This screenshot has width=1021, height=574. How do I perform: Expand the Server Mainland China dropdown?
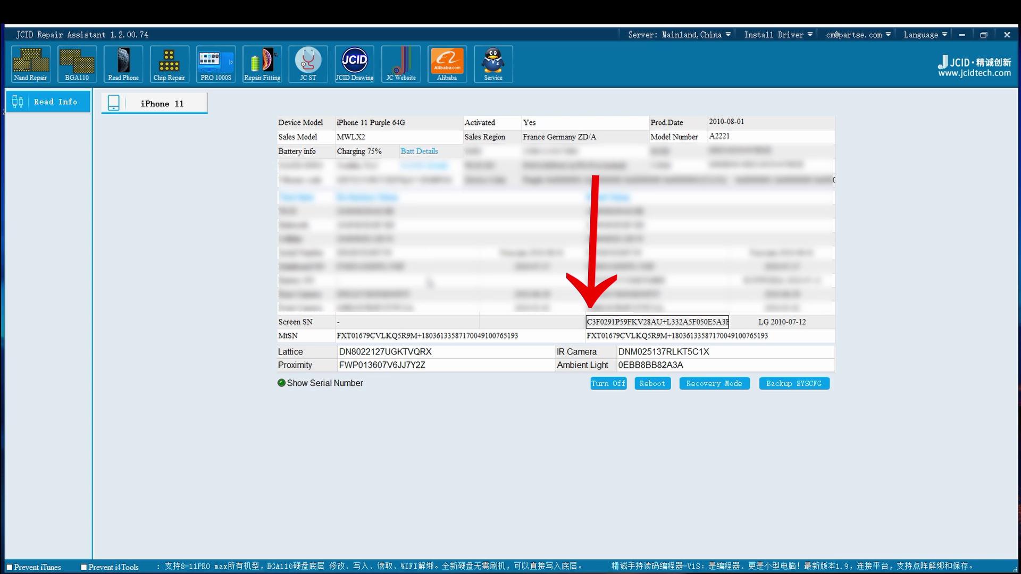(679, 35)
